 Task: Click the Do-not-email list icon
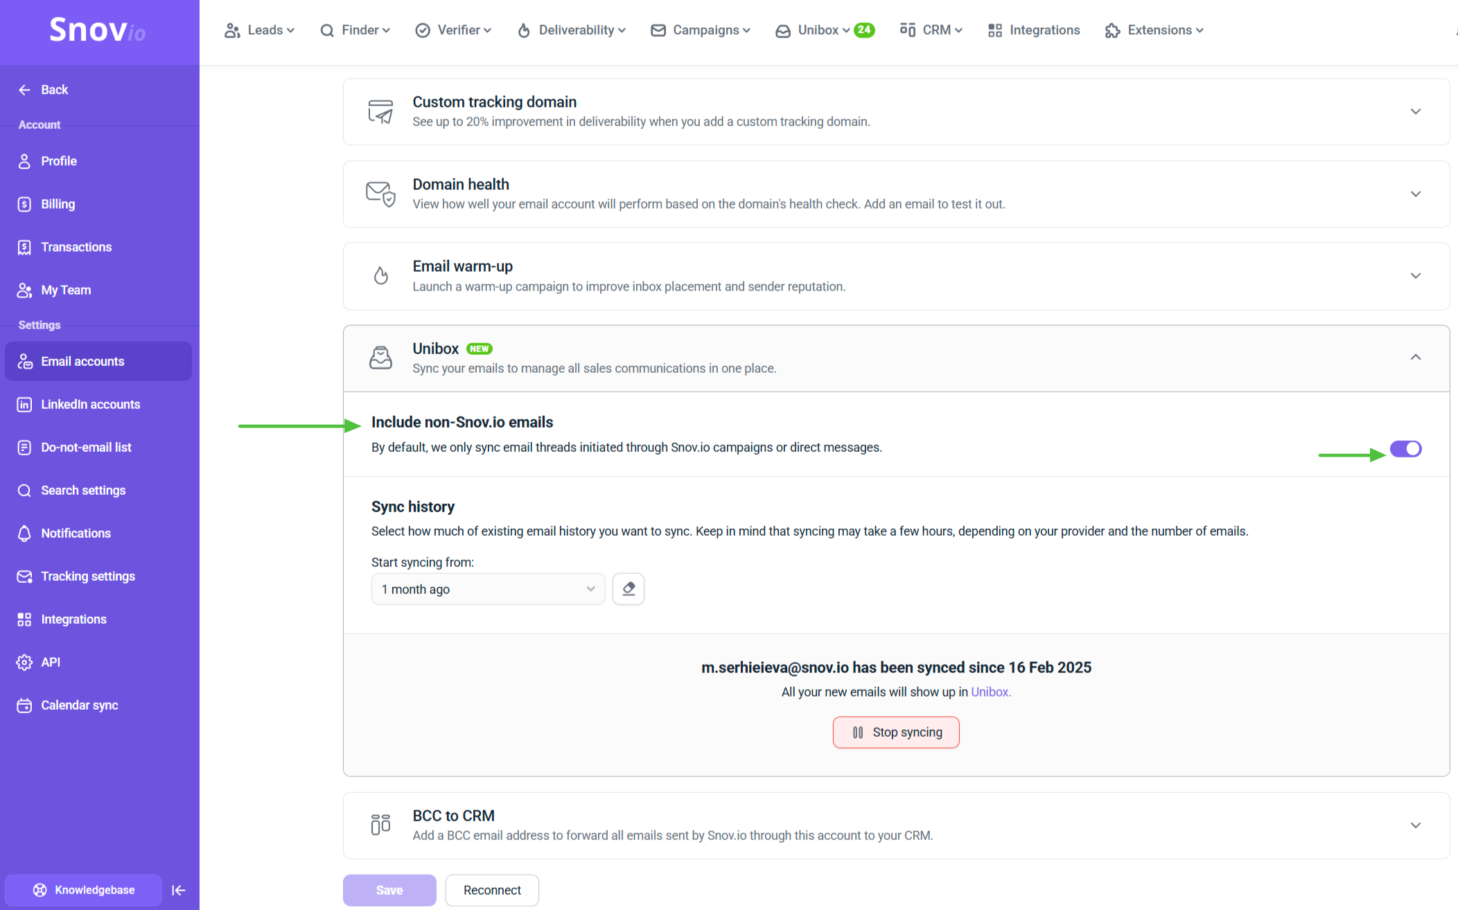coord(24,447)
